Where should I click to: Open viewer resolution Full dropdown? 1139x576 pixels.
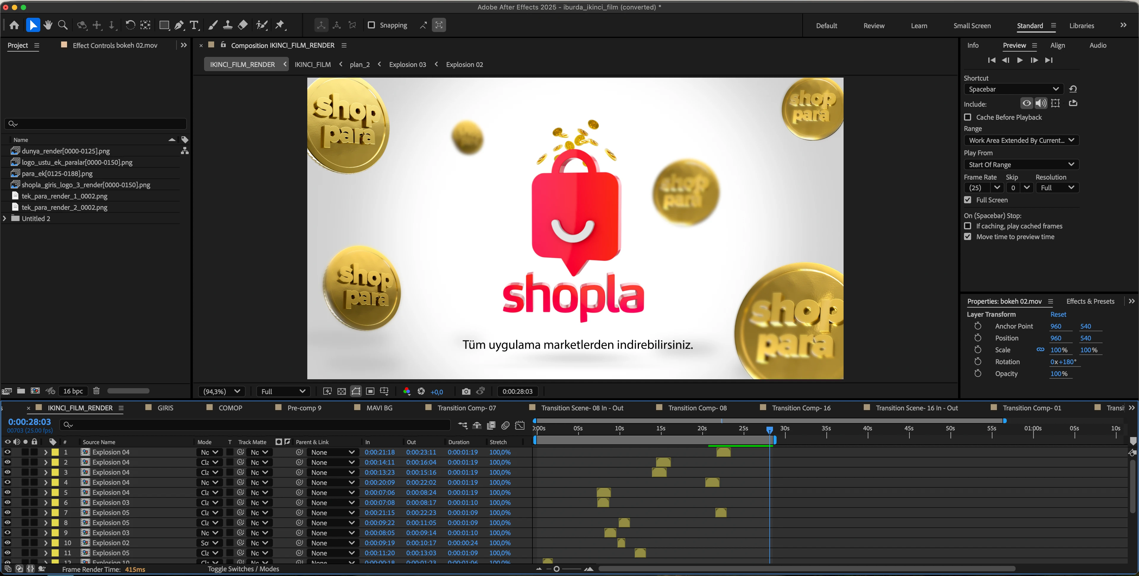[284, 391]
